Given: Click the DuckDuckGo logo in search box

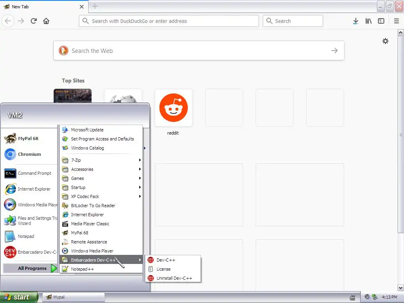Looking at the screenshot, I should tap(64, 50).
